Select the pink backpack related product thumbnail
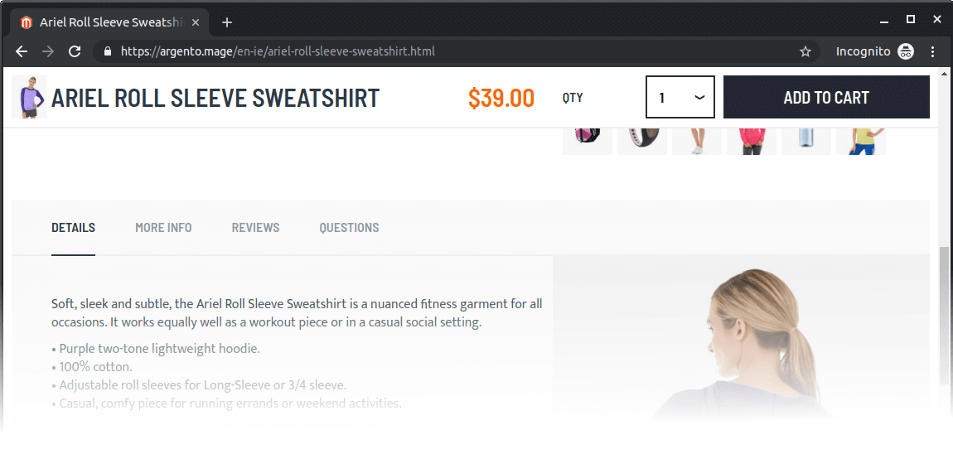The height and width of the screenshot is (464, 953). click(x=588, y=141)
